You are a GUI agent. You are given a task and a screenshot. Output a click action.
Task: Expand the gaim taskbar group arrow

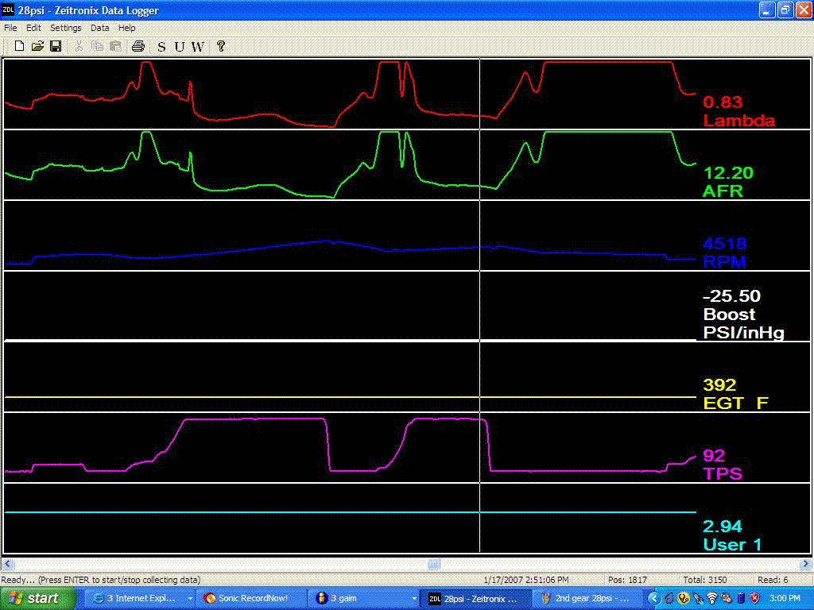pyautogui.click(x=413, y=598)
